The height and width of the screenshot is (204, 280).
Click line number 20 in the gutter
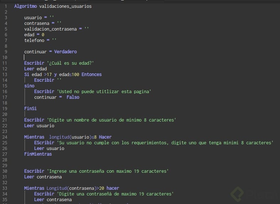pos(5,114)
